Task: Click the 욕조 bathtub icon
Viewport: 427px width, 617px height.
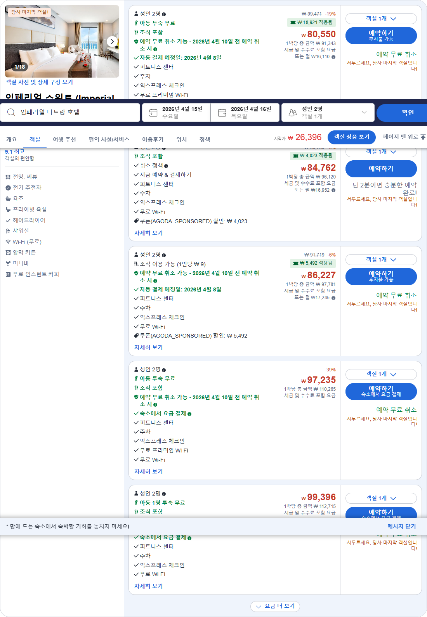Action: tap(8, 199)
